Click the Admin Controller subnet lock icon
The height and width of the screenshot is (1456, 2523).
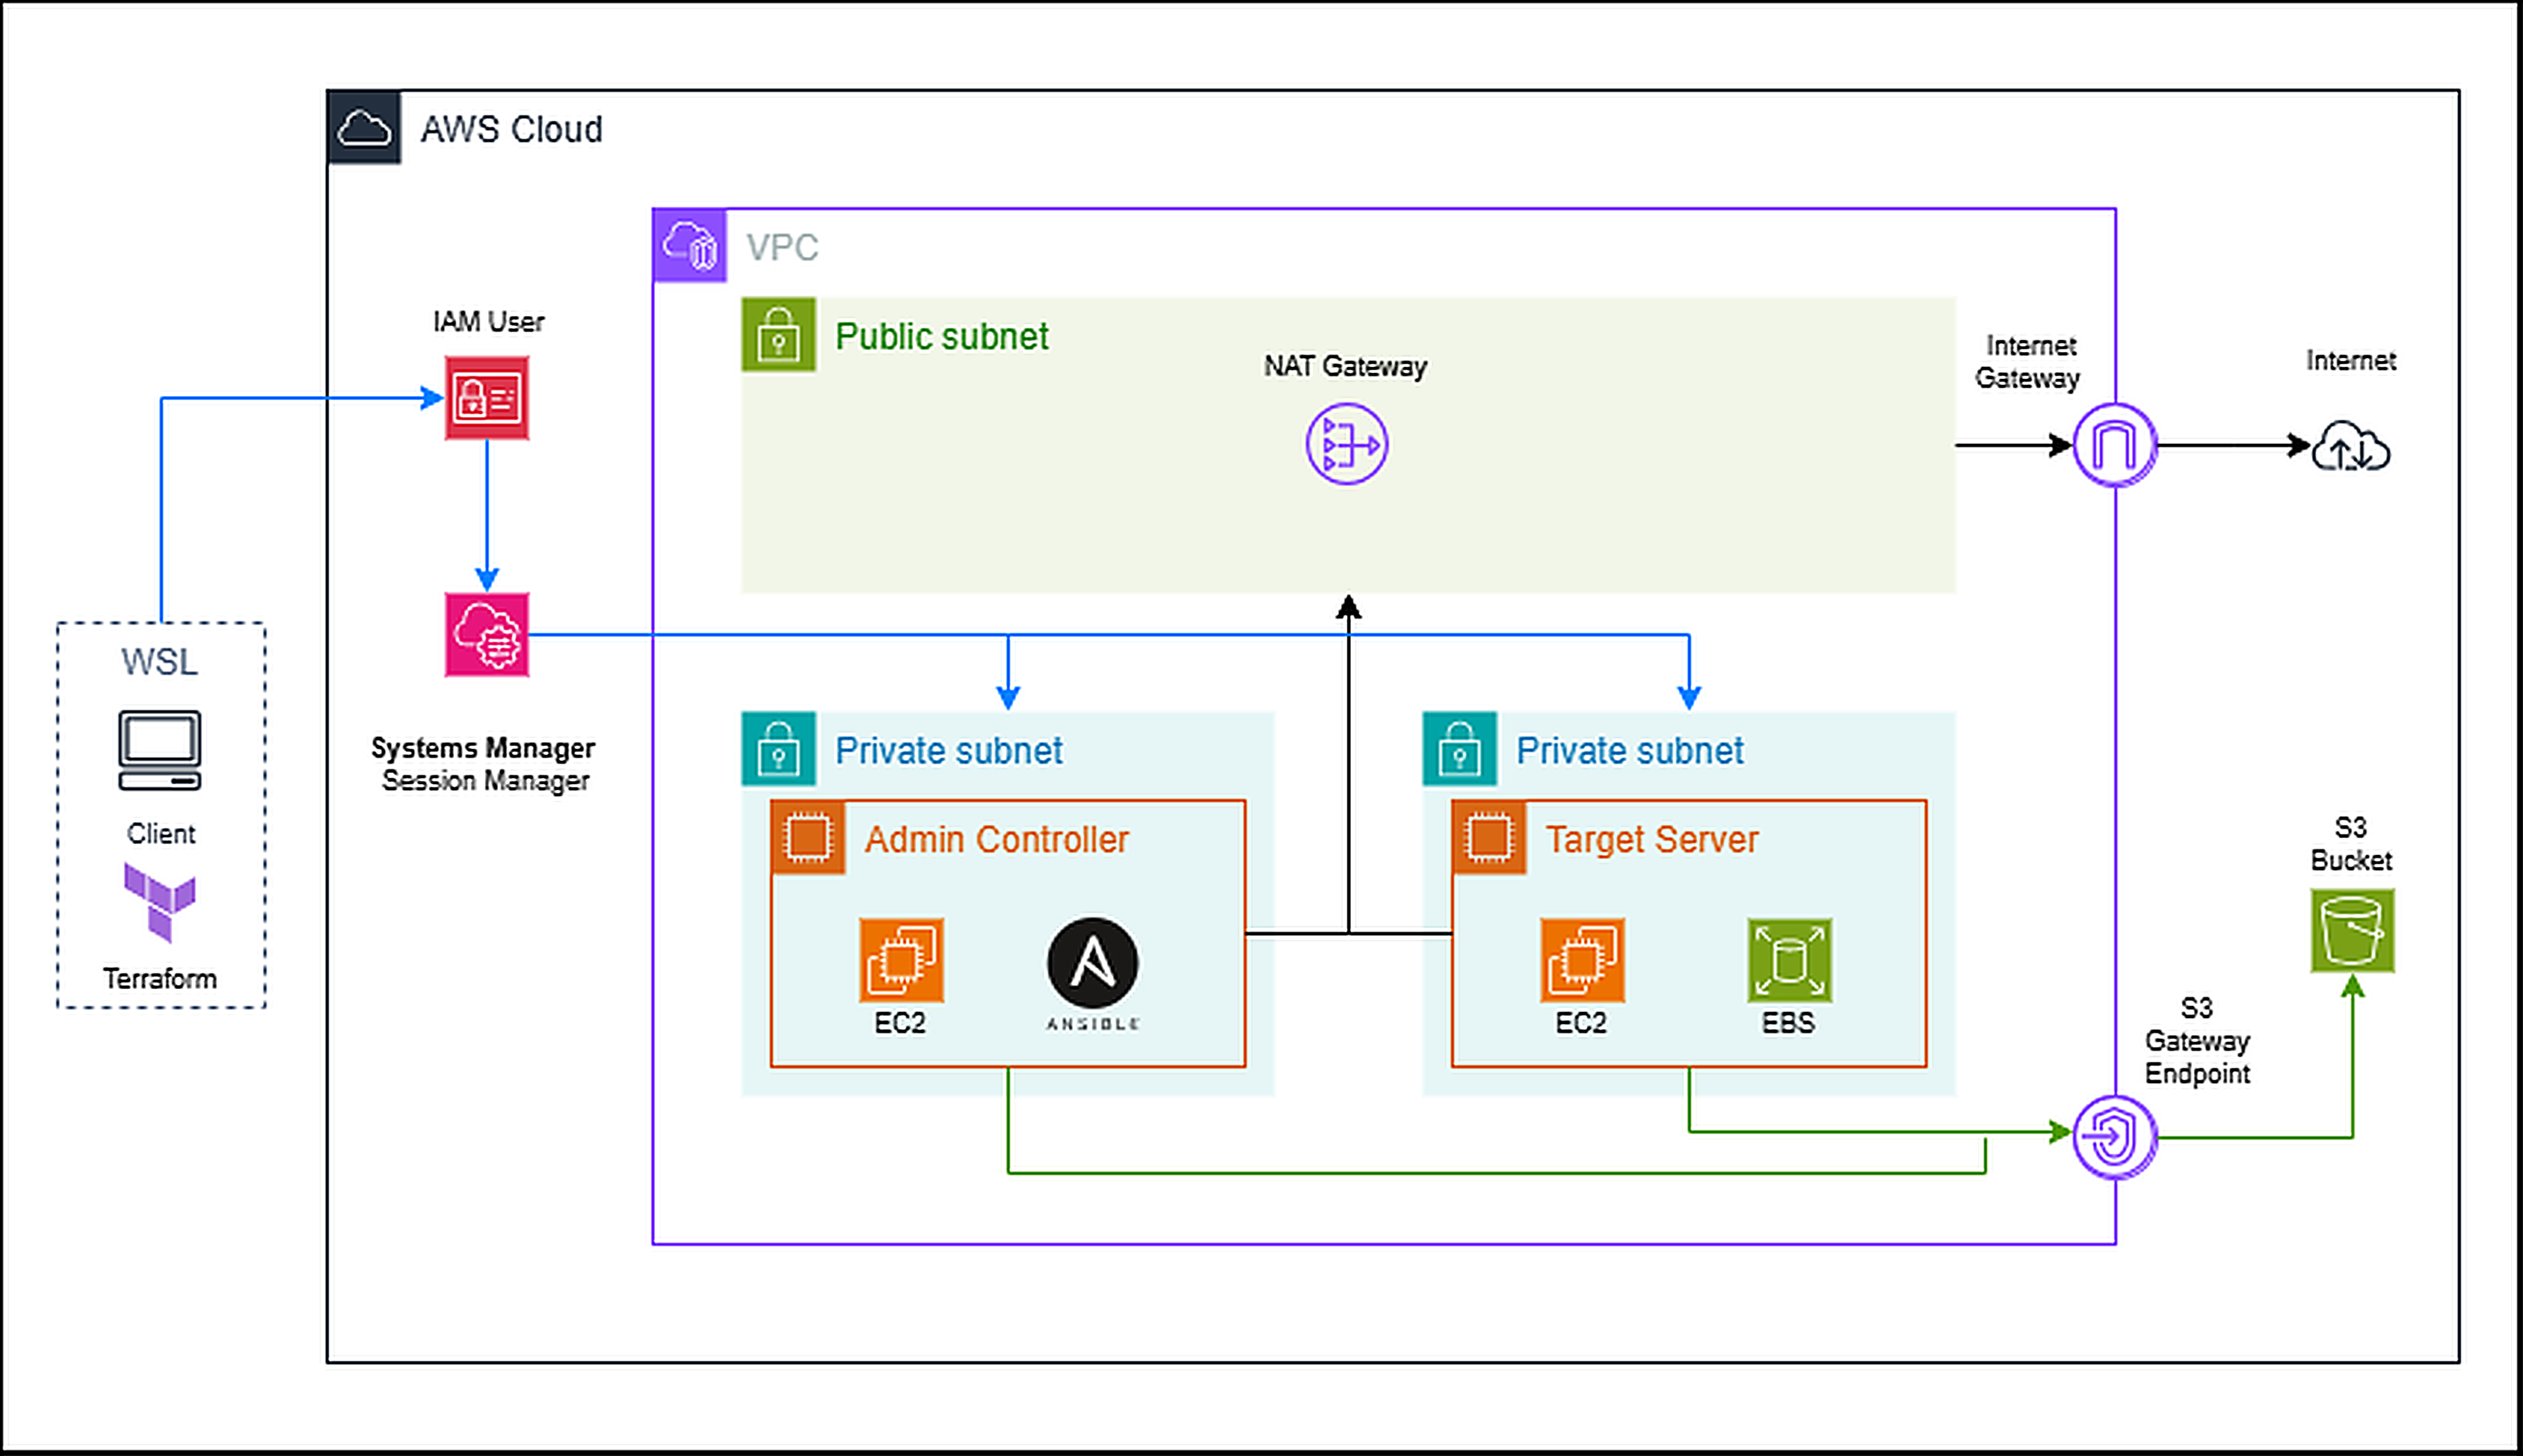[x=779, y=749]
